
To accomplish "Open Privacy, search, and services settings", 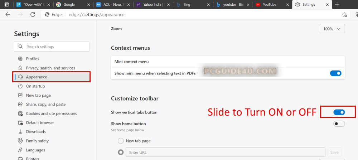I will [50, 68].
